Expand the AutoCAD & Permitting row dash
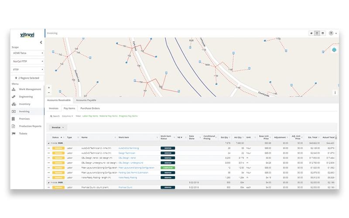Image resolution: width=349 pixels, height=218 pixels. click(x=49, y=148)
